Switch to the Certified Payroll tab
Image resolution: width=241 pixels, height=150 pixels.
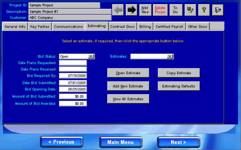[x=169, y=26]
